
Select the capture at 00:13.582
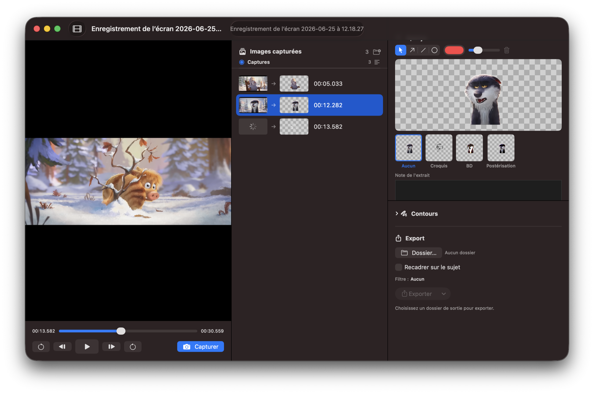309,126
